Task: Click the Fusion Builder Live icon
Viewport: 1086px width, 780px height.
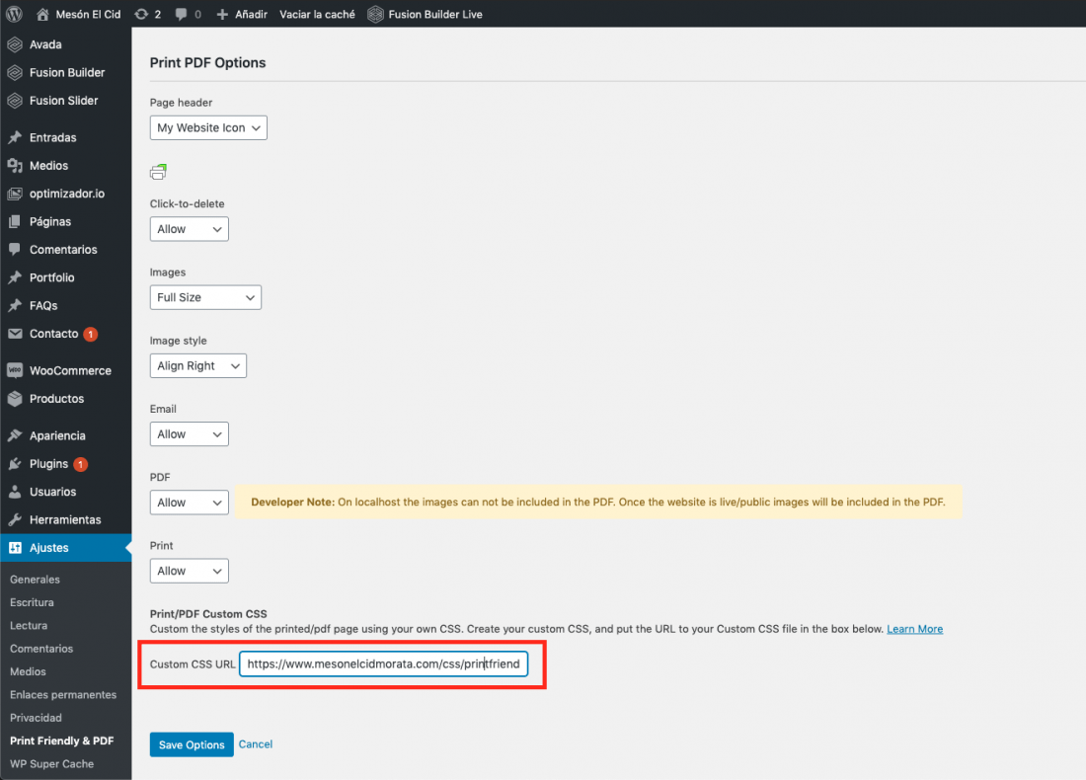Action: (375, 14)
